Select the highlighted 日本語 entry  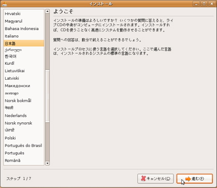click(24, 44)
